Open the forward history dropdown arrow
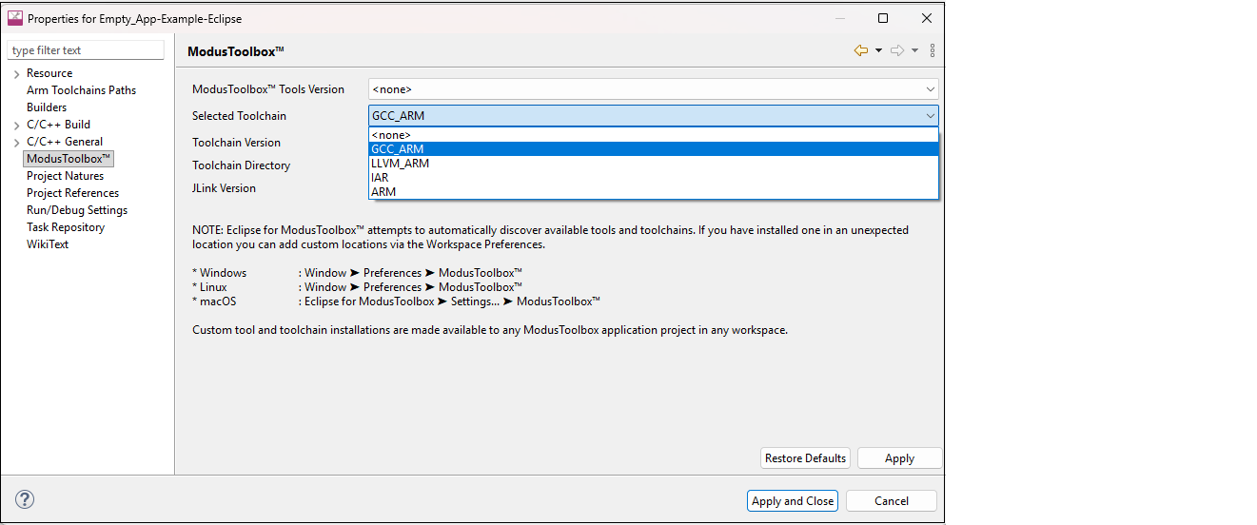Screen dimensions: 1257x525 pos(914,50)
